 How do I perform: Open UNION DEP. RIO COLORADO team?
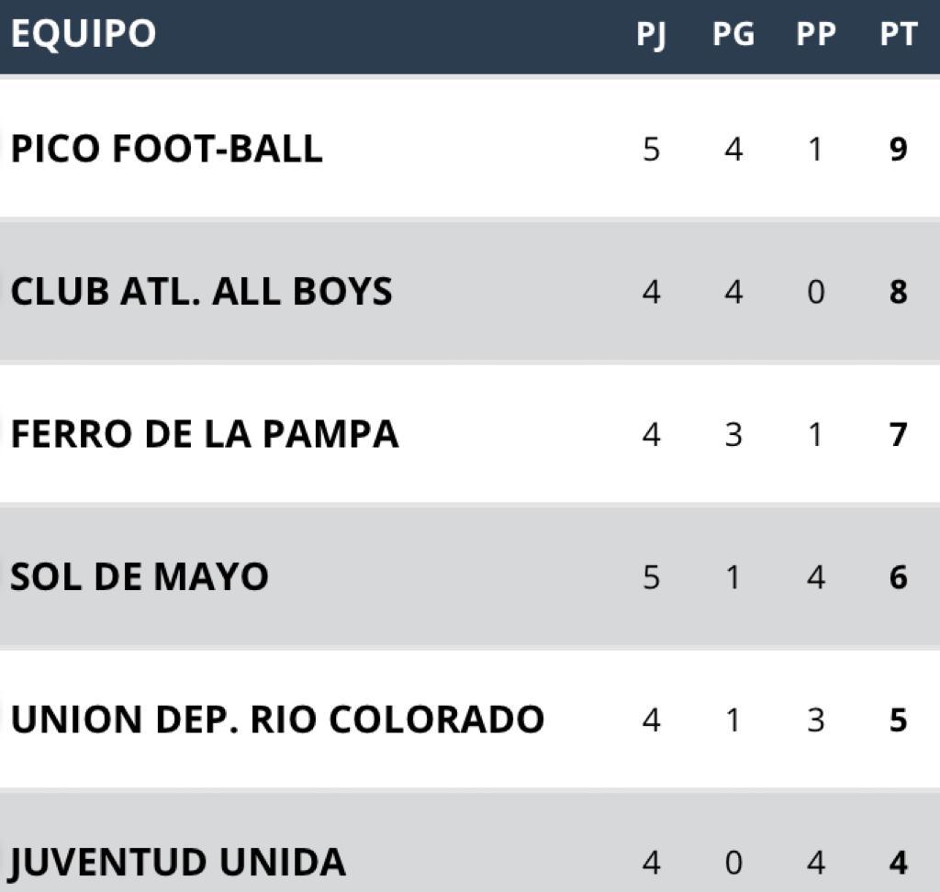[277, 719]
